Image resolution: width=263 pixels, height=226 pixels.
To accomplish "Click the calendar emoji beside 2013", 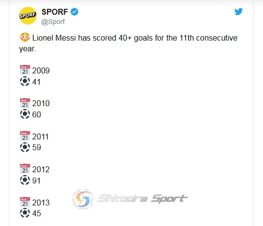I will tap(25, 202).
